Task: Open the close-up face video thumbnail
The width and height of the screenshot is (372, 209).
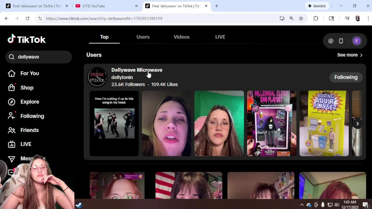Action: click(x=167, y=123)
